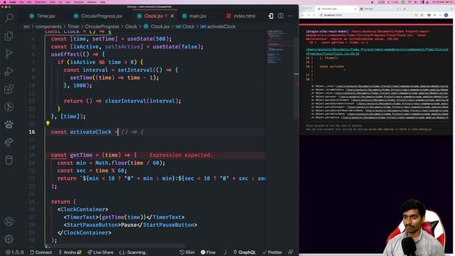Viewport: 455px width, 256px height.
Task: Click the paw print icon in activity bar
Action: [9, 124]
